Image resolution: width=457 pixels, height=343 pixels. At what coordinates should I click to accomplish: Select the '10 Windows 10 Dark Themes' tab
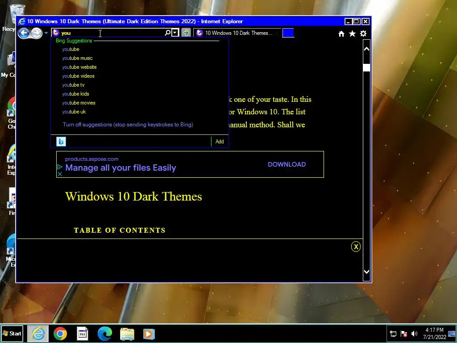point(237,33)
